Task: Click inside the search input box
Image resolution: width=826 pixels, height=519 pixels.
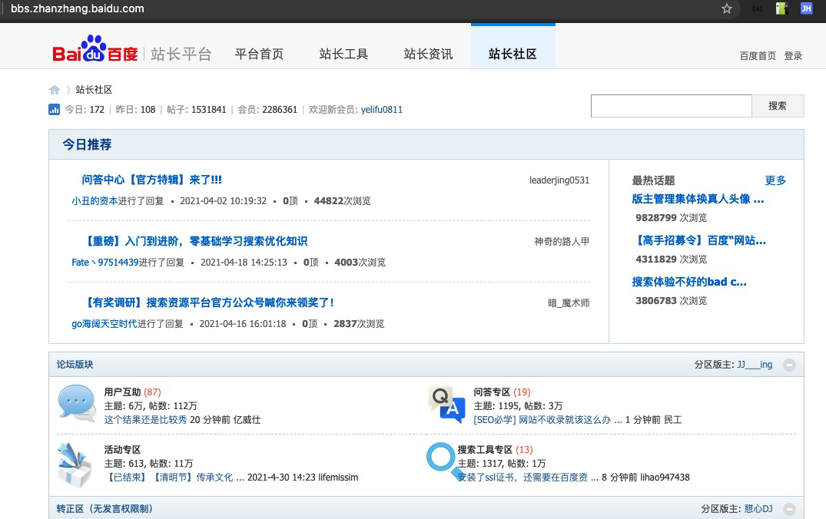Action: [671, 105]
